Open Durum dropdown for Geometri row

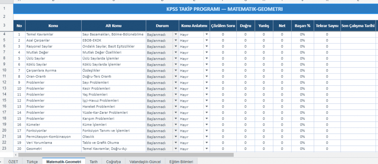[176, 148]
